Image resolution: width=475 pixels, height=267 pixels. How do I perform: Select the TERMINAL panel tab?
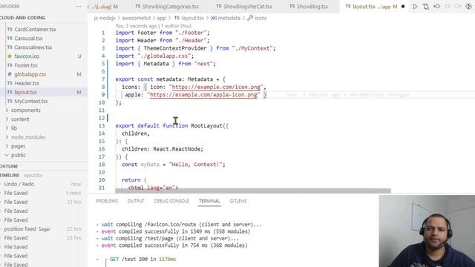(x=209, y=201)
